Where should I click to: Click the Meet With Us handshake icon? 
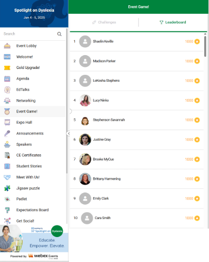pos(7,177)
